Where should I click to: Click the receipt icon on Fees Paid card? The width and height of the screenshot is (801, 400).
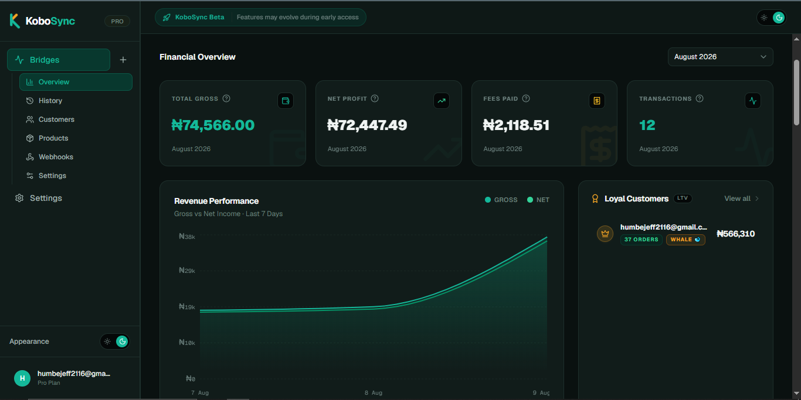(x=597, y=101)
